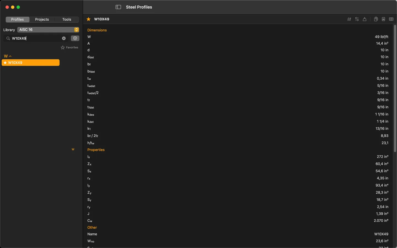Collapse the W section group chevron
Screen dimensions: 397x248
pos(10,56)
